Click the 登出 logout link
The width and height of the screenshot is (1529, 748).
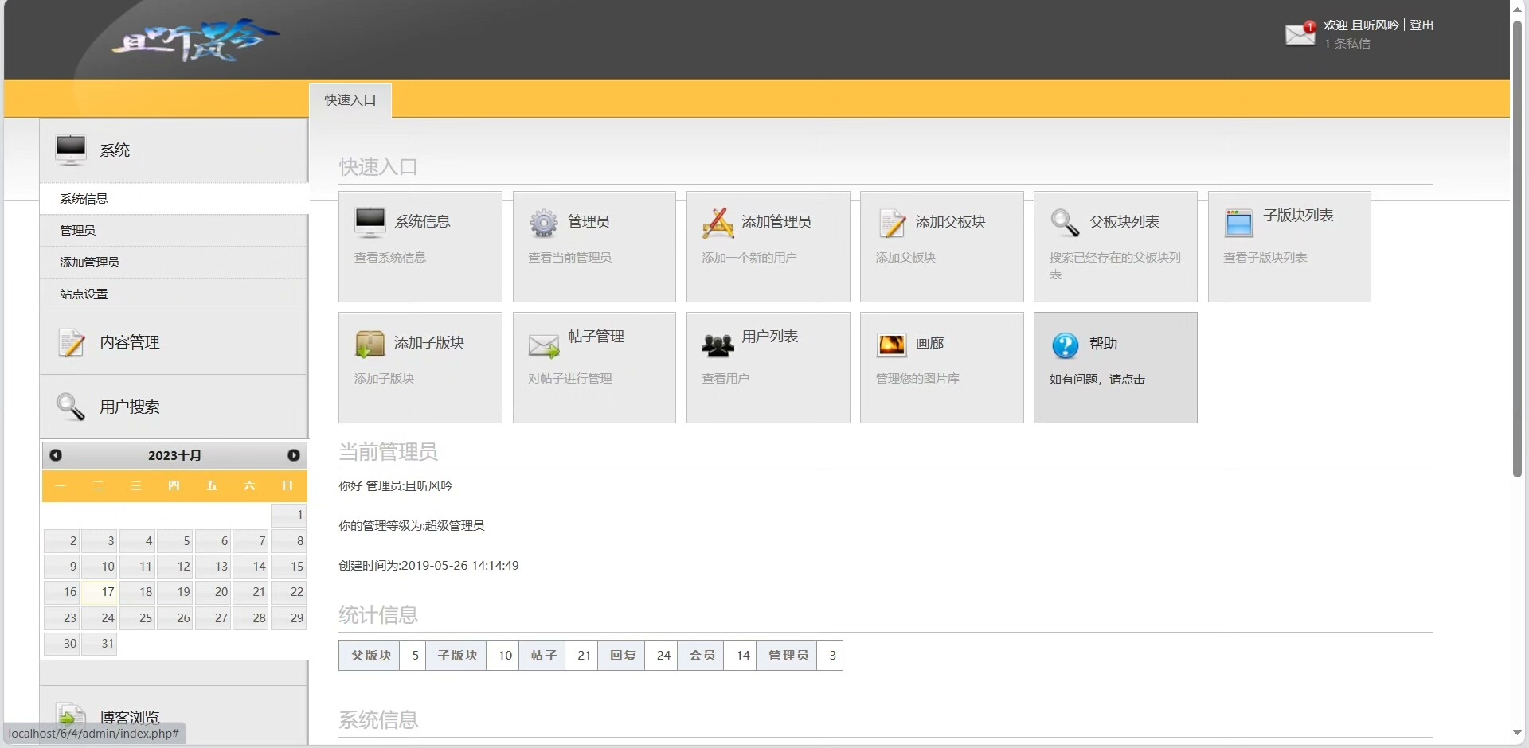pyautogui.click(x=1421, y=25)
